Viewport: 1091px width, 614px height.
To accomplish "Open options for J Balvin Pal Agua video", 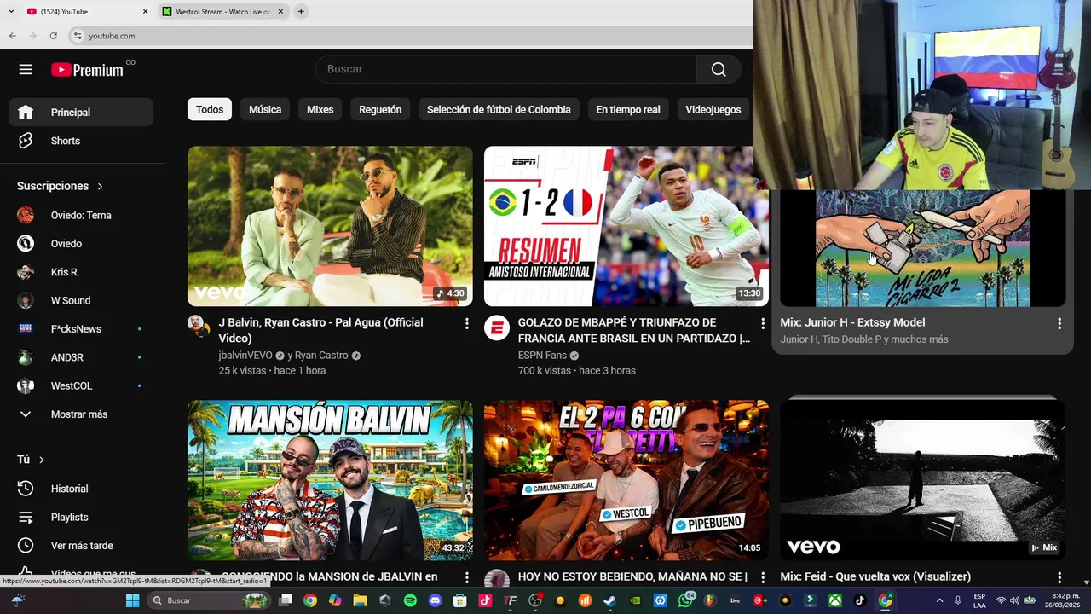I will coord(466,323).
